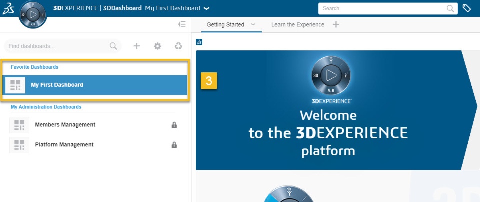Click Members Management lock icon
480x202 pixels.
point(174,125)
